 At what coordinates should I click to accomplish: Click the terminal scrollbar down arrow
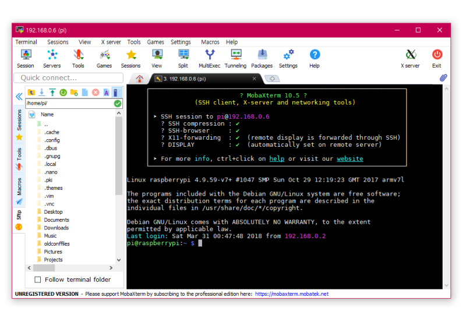click(x=446, y=285)
